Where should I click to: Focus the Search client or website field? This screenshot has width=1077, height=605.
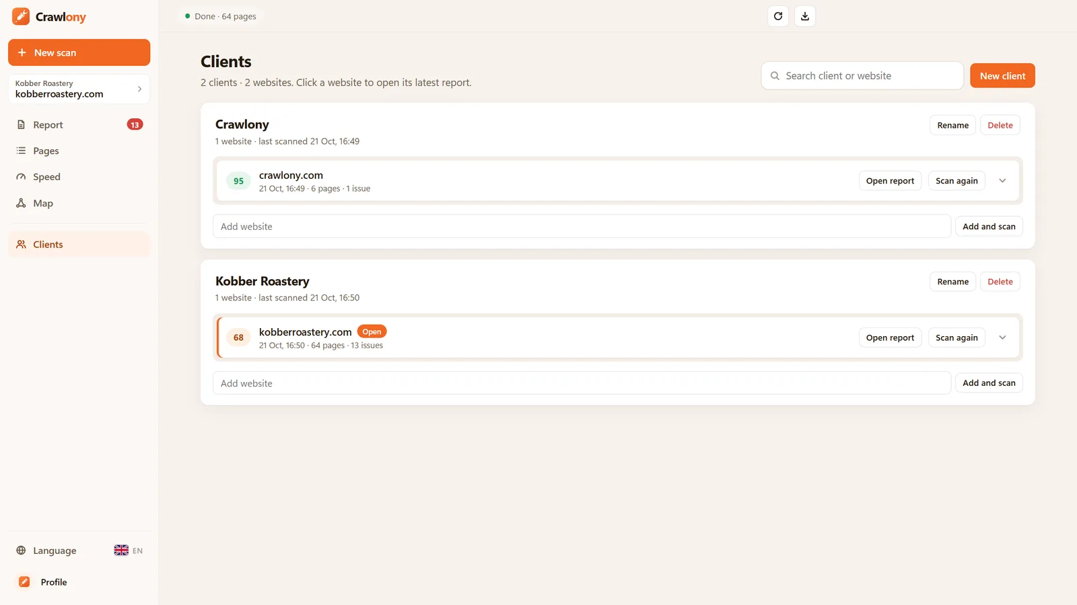coord(862,76)
